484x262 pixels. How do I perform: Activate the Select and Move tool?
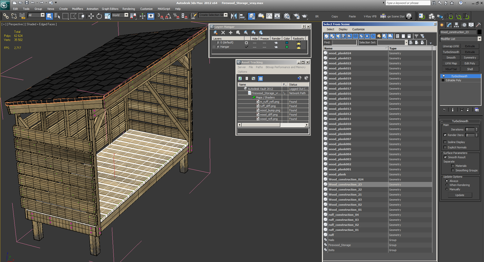[91, 16]
